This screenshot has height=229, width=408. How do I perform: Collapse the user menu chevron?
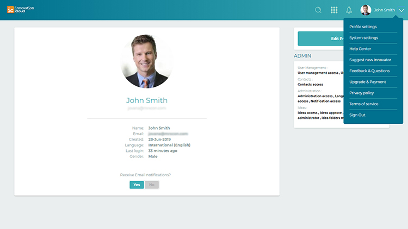[401, 10]
